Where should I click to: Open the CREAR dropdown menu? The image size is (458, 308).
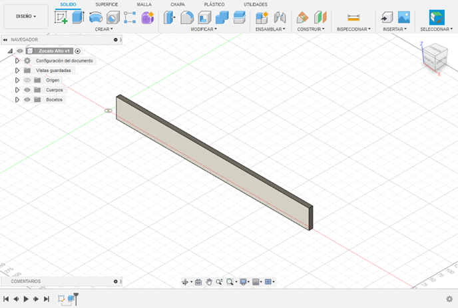click(x=104, y=29)
